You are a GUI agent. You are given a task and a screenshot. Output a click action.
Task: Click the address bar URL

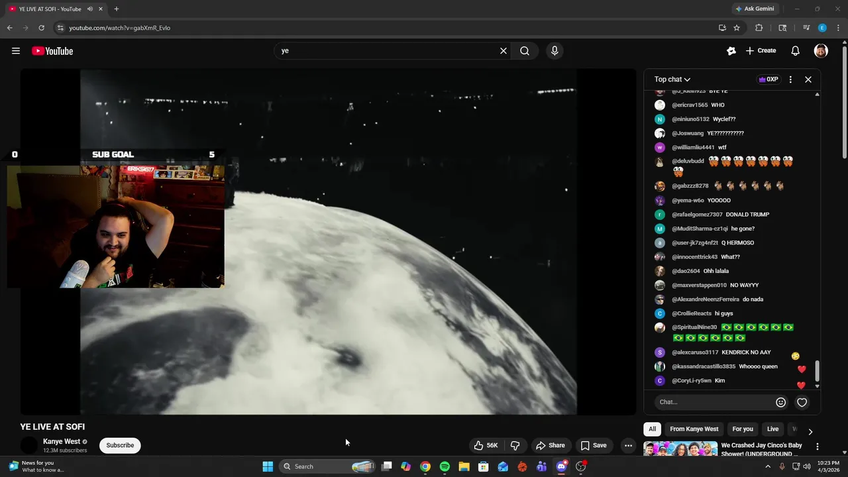click(120, 28)
